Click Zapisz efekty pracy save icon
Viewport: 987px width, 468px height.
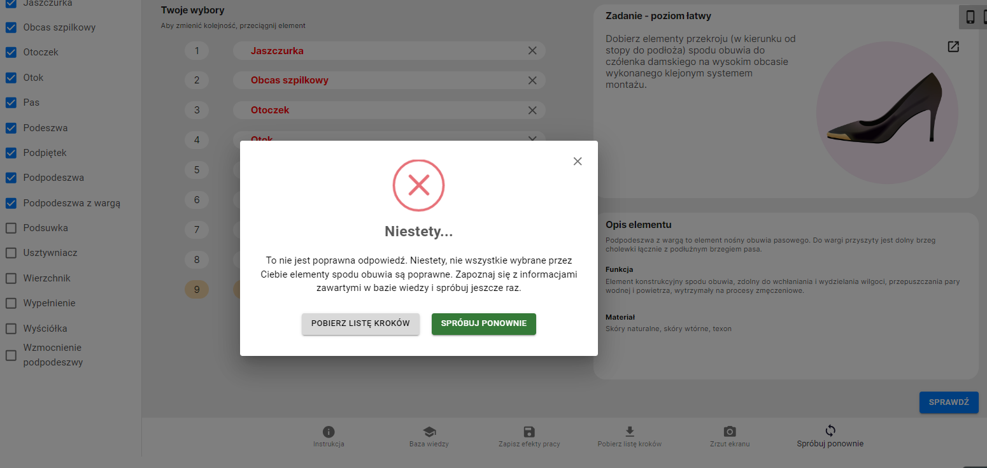[x=529, y=432]
